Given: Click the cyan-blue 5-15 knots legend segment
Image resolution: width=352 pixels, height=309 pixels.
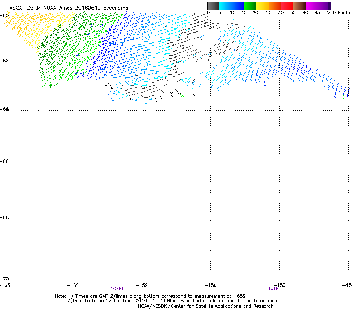Looking at the screenshot, I should (x=232, y=6).
